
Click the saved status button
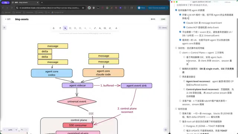[x=163, y=19]
